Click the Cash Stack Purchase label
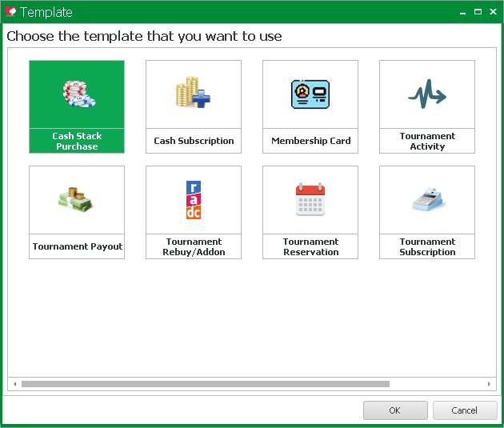The width and height of the screenshot is (504, 428). tap(77, 141)
